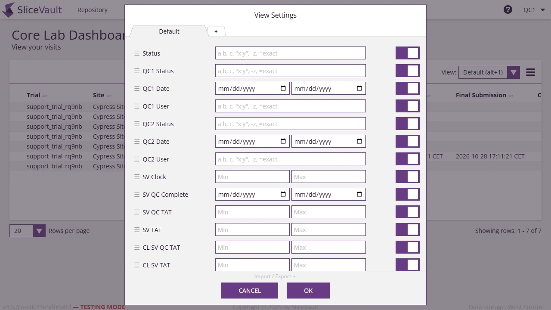Click the Status filter text field
This screenshot has height=310, width=551.
(x=291, y=53)
